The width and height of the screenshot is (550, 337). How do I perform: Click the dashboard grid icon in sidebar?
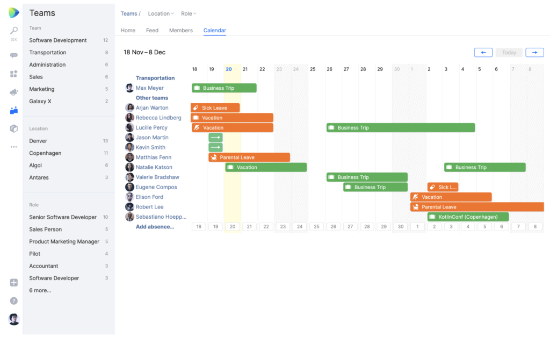(13, 74)
